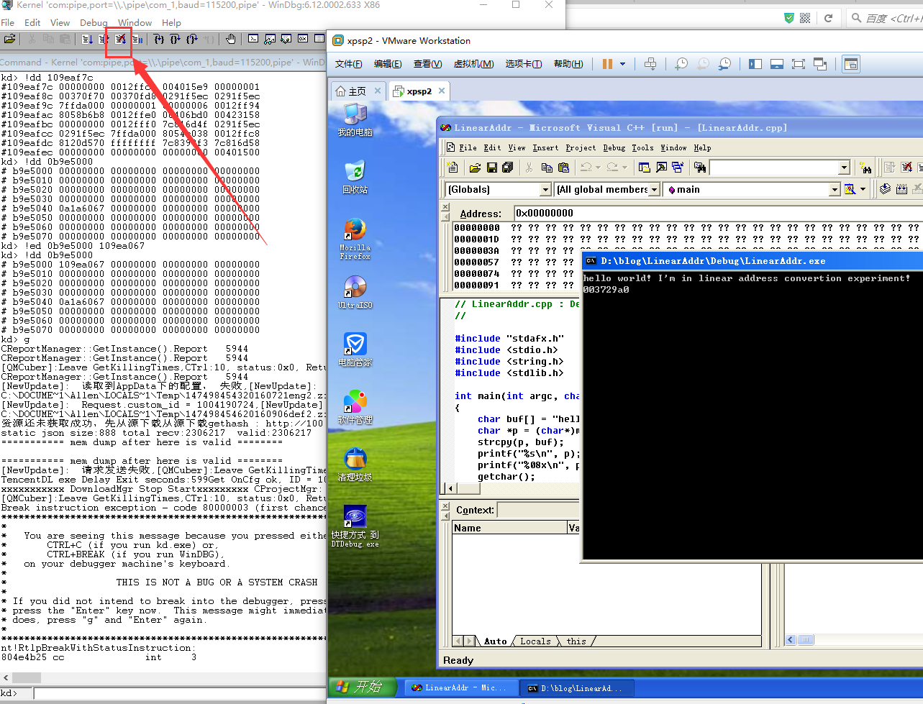The width and height of the screenshot is (923, 704).
Task: Open the 回收站 recycle bin icon
Action: 355,177
